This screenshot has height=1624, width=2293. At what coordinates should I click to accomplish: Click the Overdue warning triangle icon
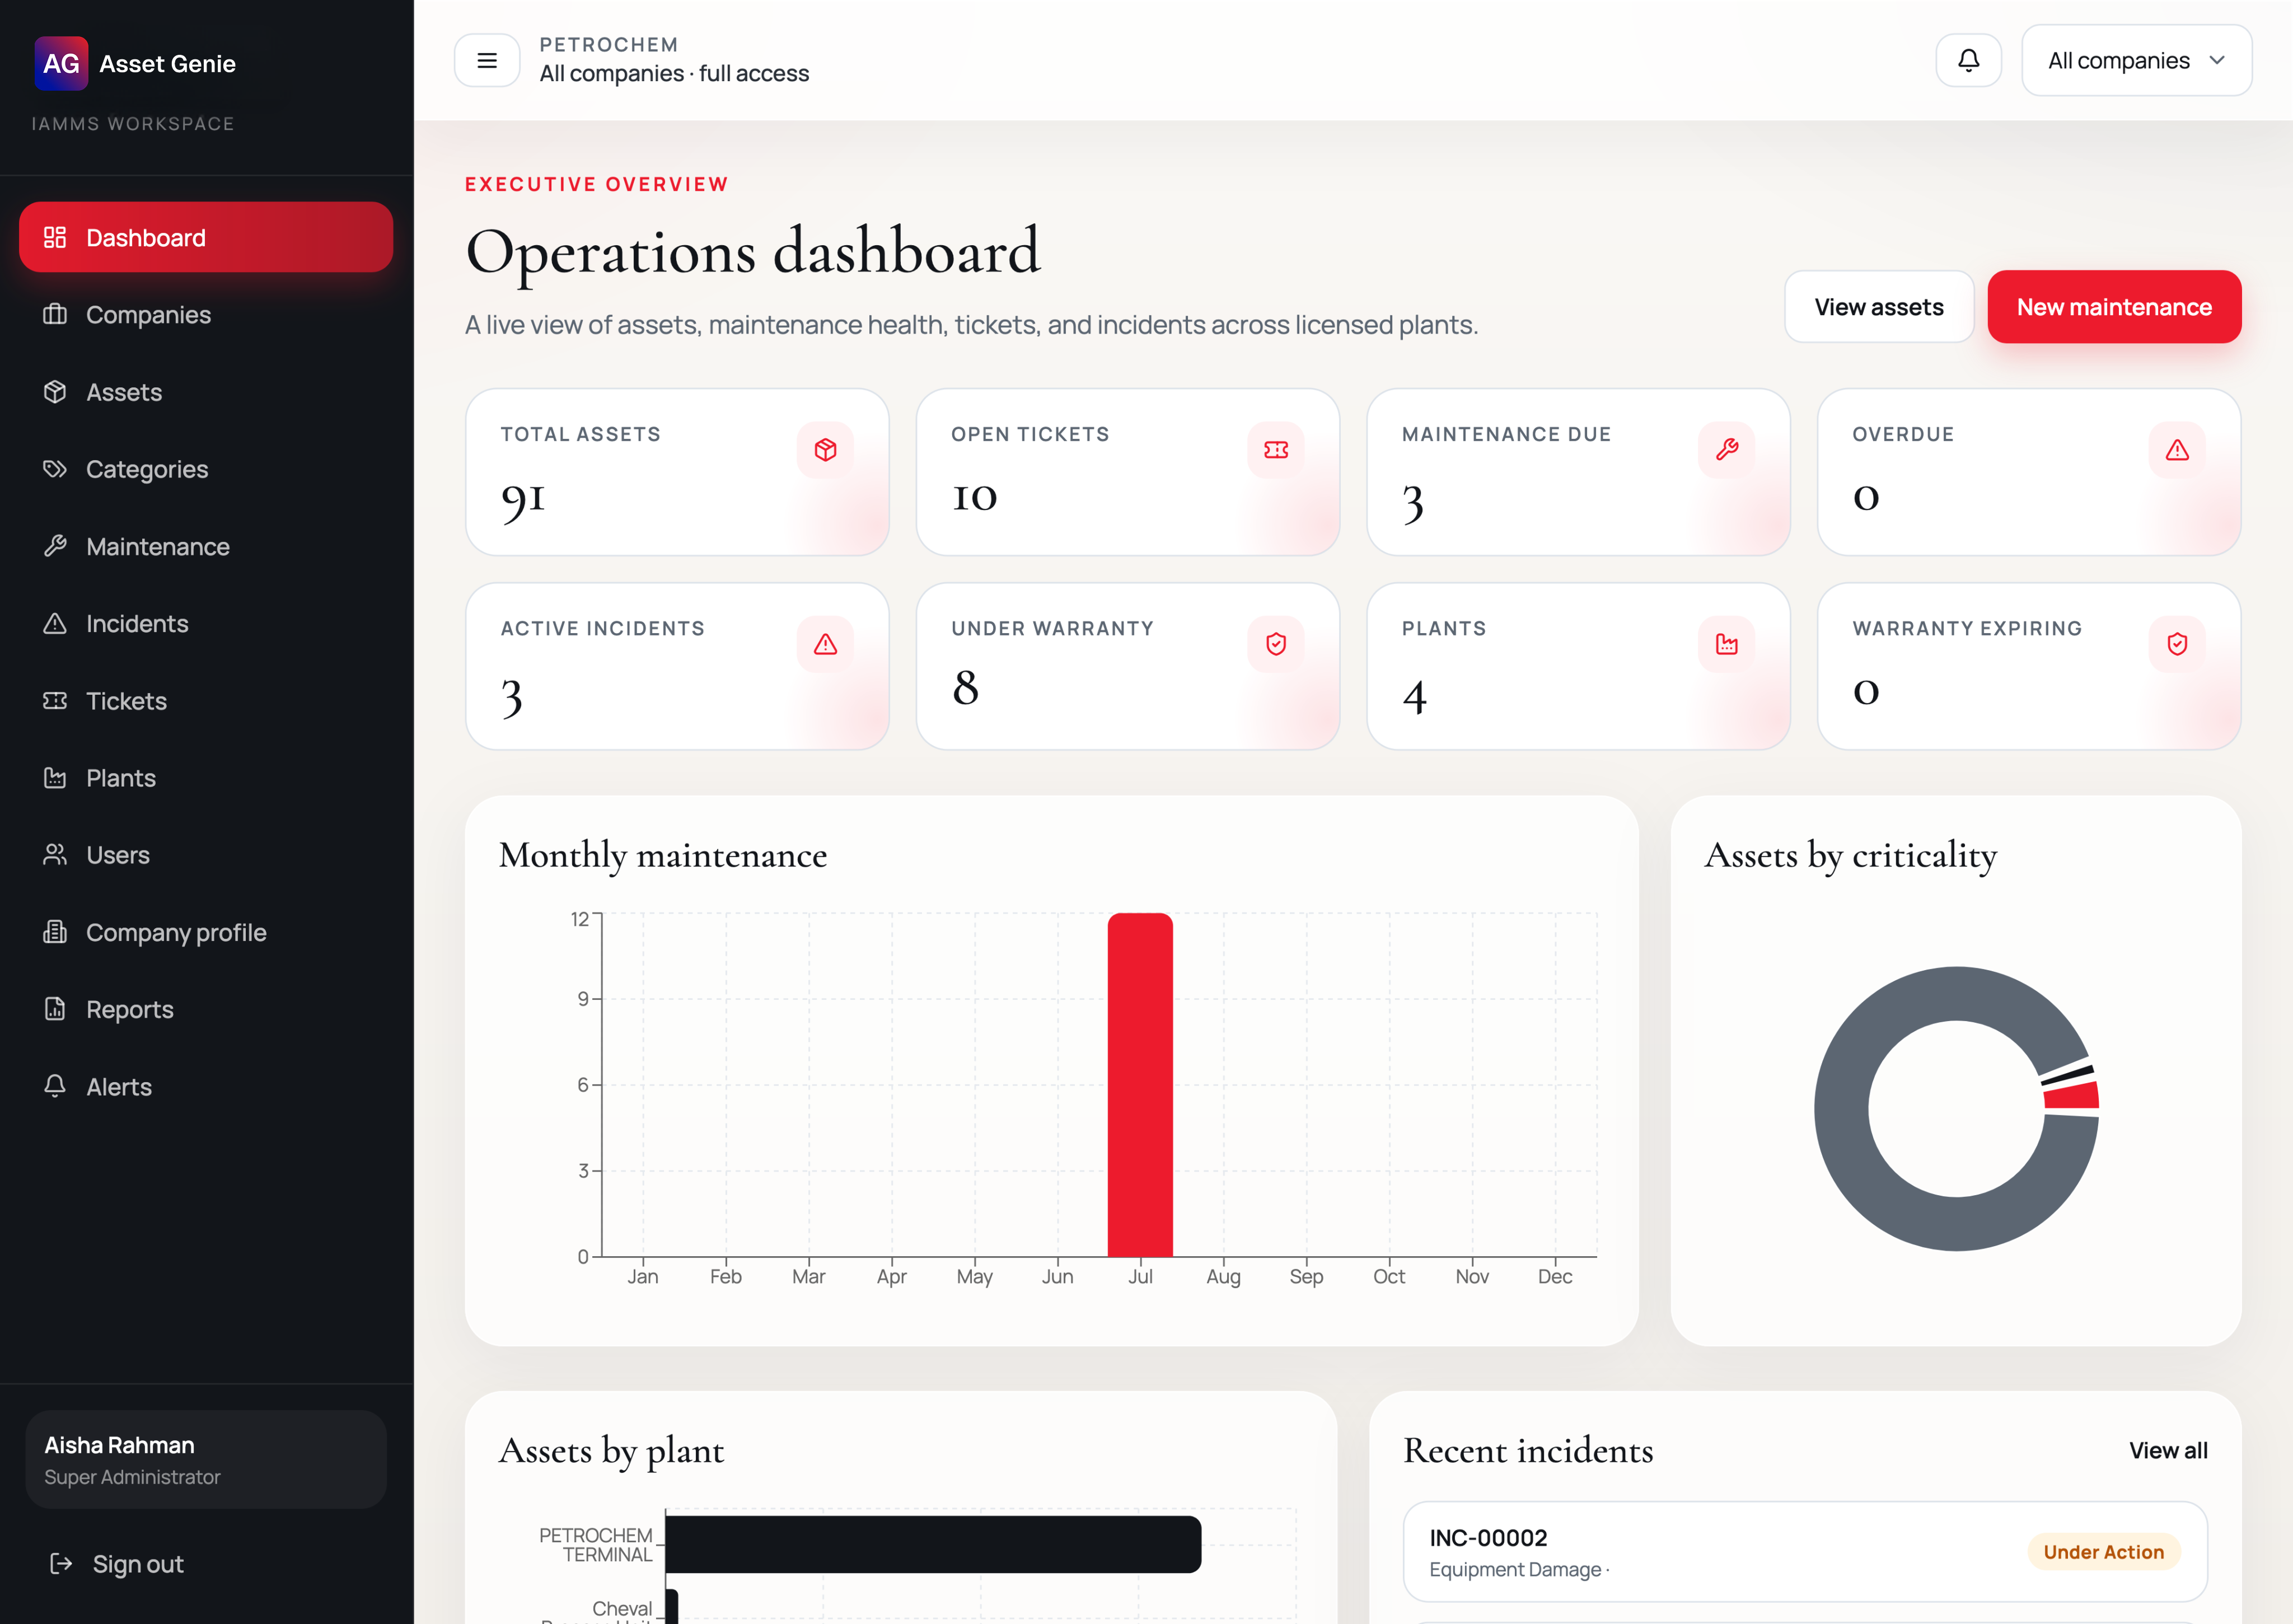(2177, 450)
